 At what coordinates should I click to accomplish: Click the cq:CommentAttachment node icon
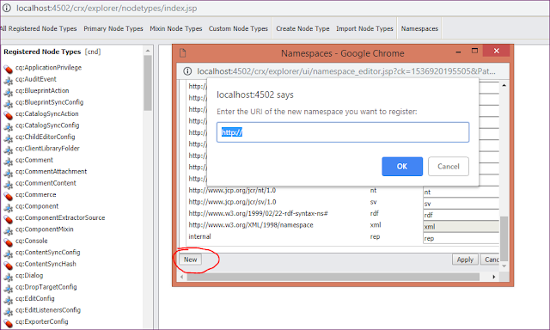click(x=8, y=174)
